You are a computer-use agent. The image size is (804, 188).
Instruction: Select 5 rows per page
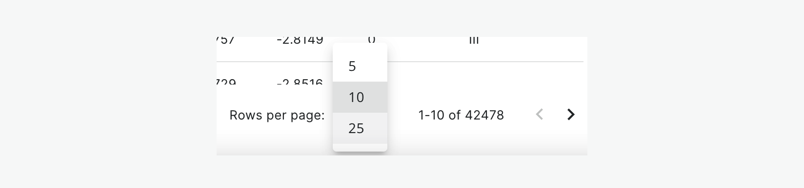pos(360,66)
